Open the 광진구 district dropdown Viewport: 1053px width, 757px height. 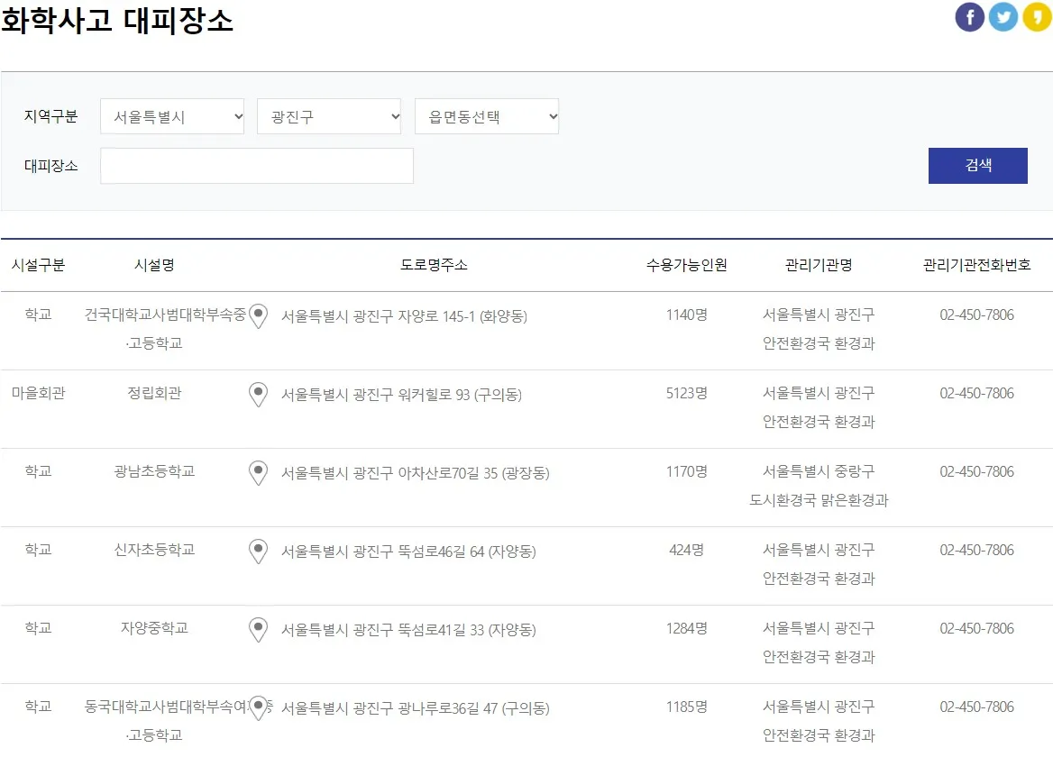(328, 115)
